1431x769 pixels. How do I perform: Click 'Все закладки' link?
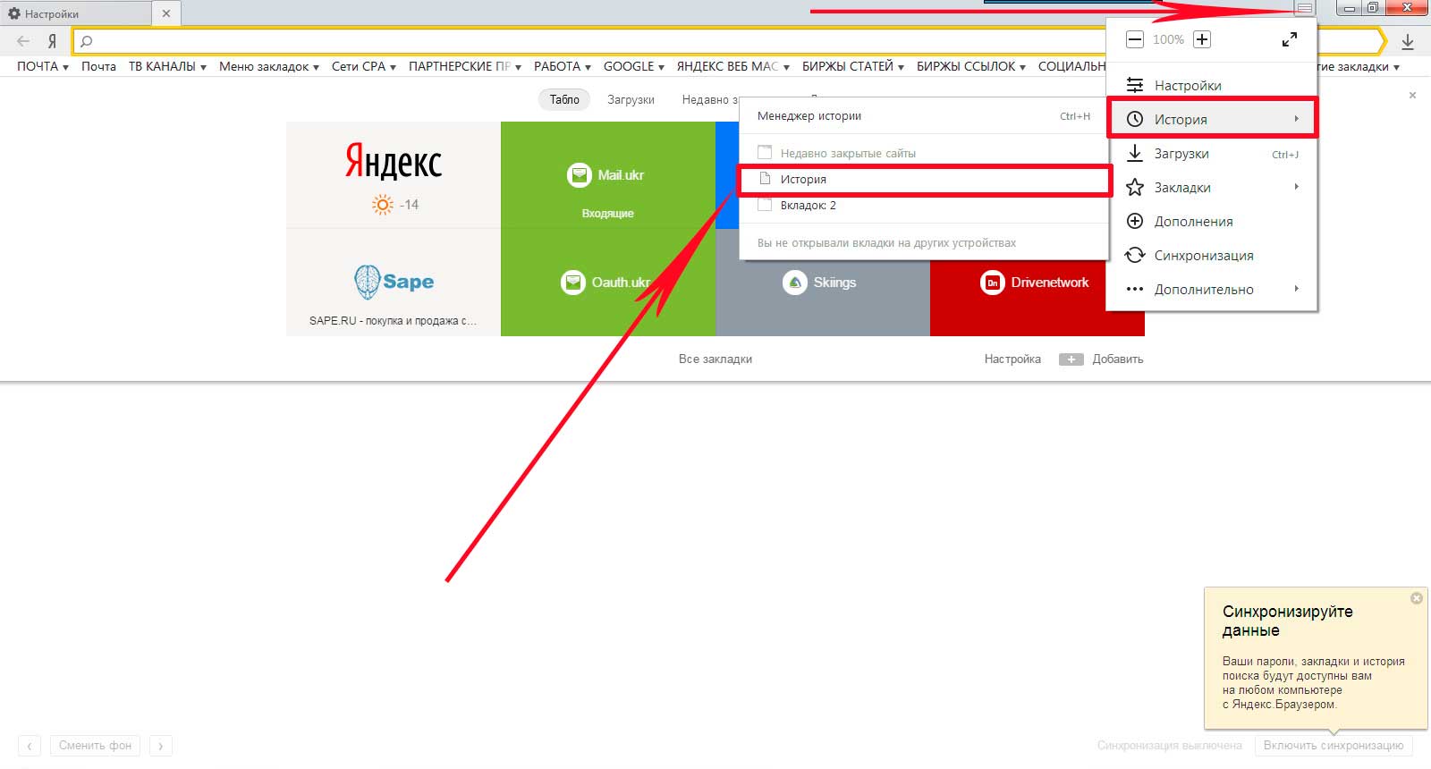click(715, 359)
